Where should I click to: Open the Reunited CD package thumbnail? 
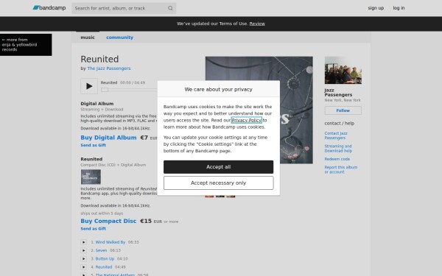(91, 177)
